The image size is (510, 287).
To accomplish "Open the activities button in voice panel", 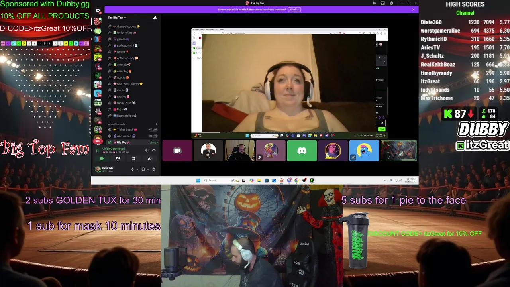I will coord(134,159).
